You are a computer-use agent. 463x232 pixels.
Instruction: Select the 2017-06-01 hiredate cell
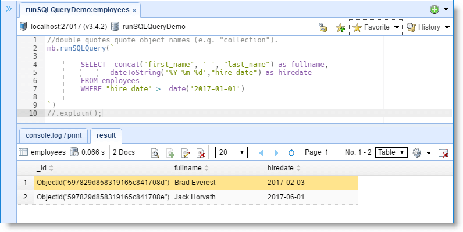pyautogui.click(x=312, y=197)
